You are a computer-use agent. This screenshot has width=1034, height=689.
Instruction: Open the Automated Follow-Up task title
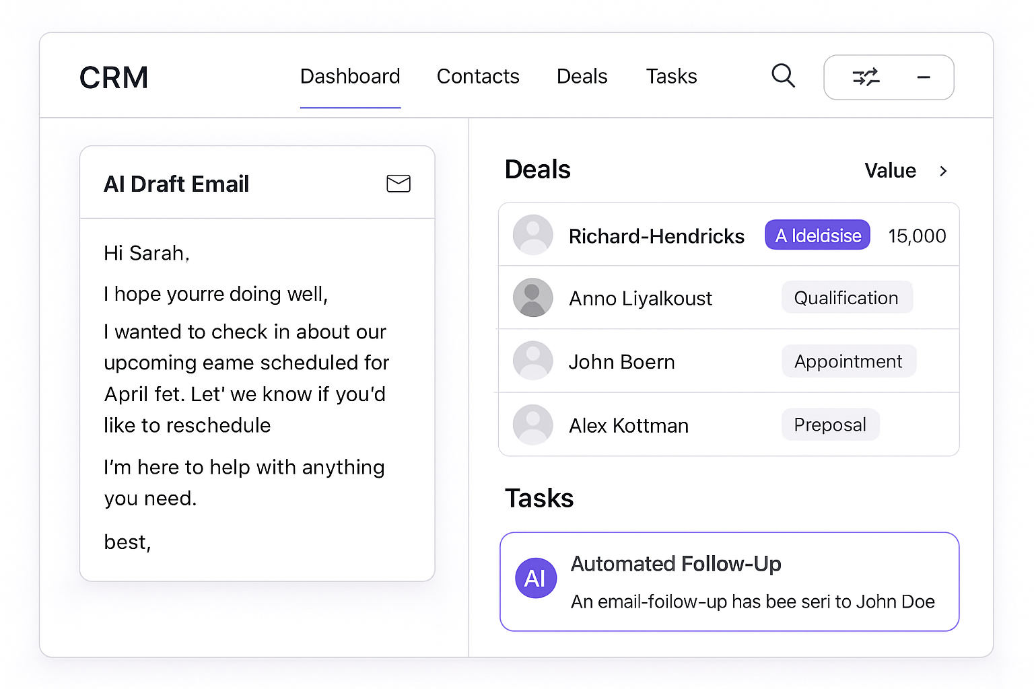click(676, 564)
